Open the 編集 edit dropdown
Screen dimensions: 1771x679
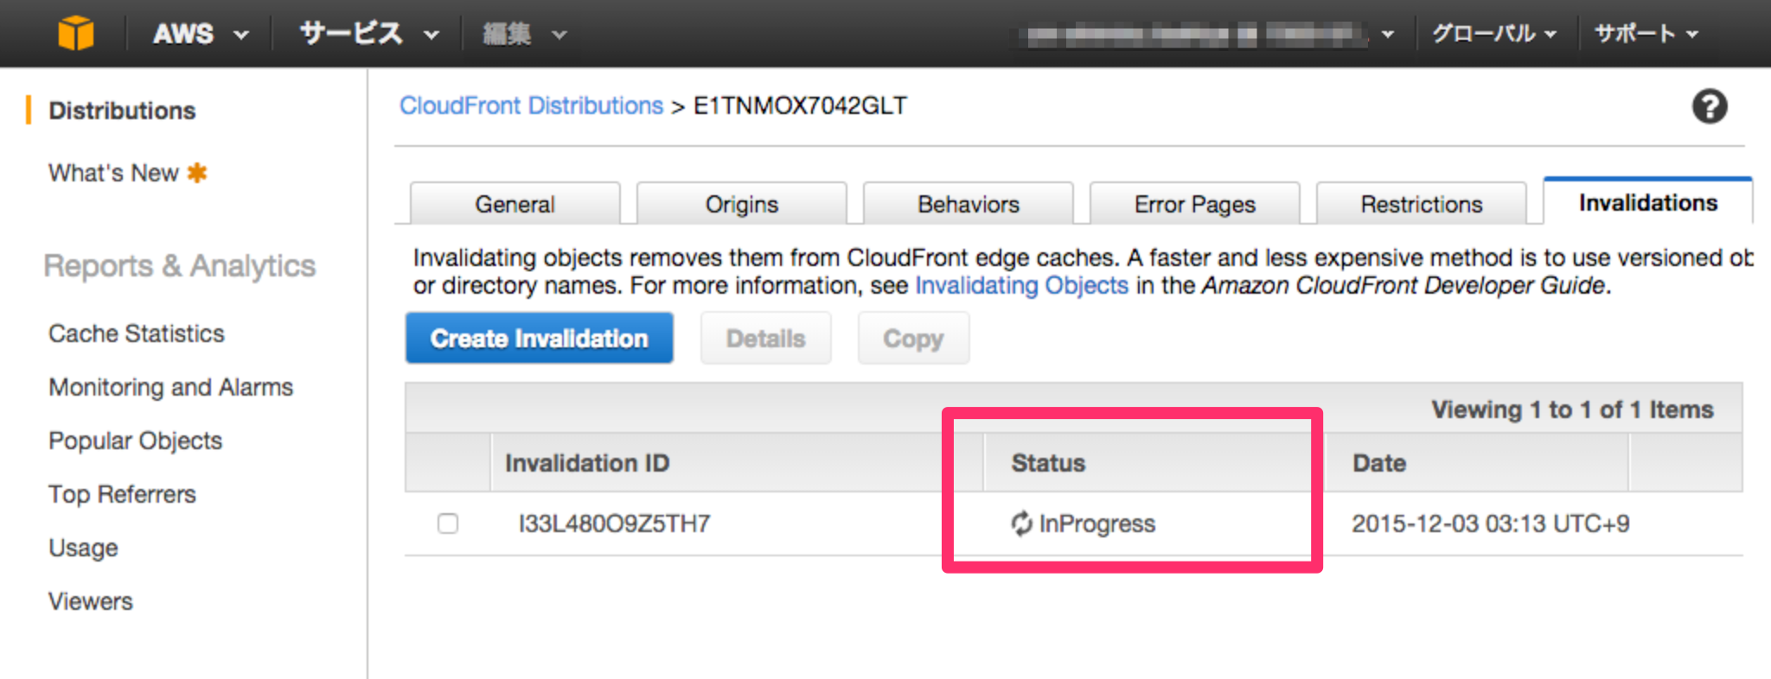tap(524, 35)
